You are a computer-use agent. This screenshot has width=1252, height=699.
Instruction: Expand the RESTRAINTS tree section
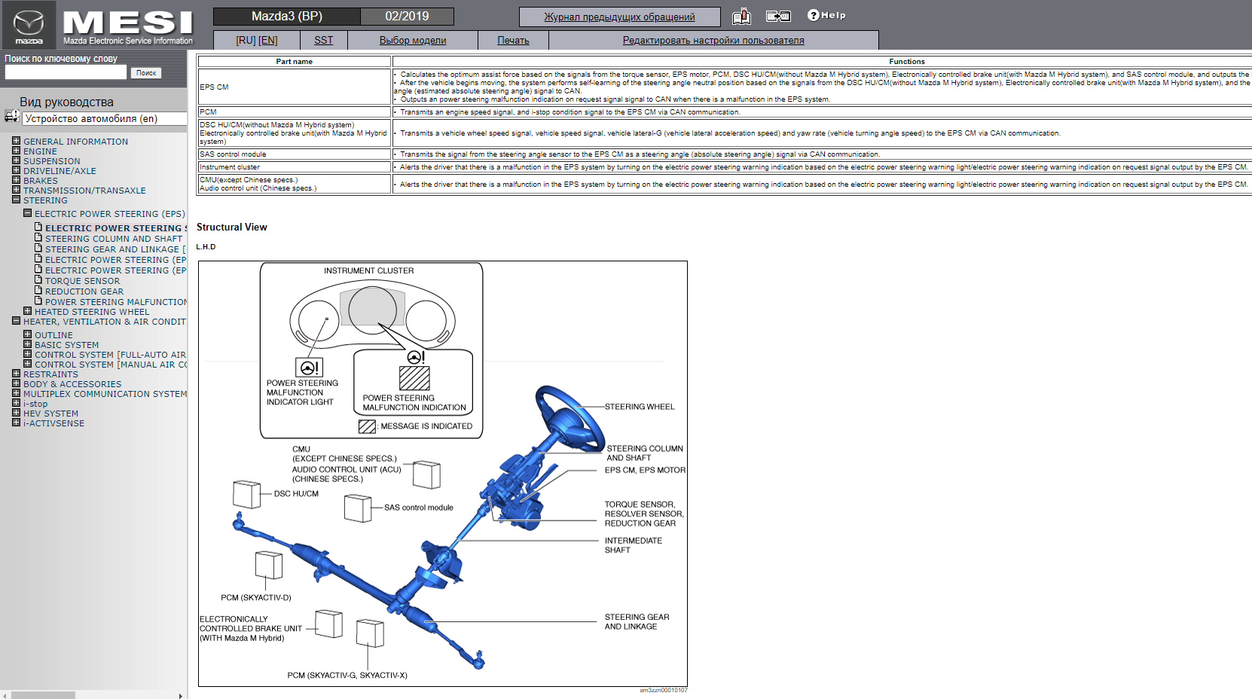coord(16,374)
